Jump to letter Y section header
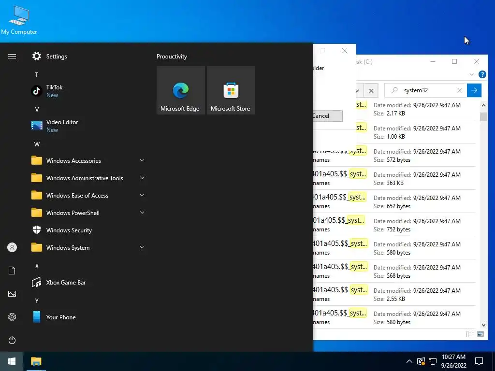 37,300
